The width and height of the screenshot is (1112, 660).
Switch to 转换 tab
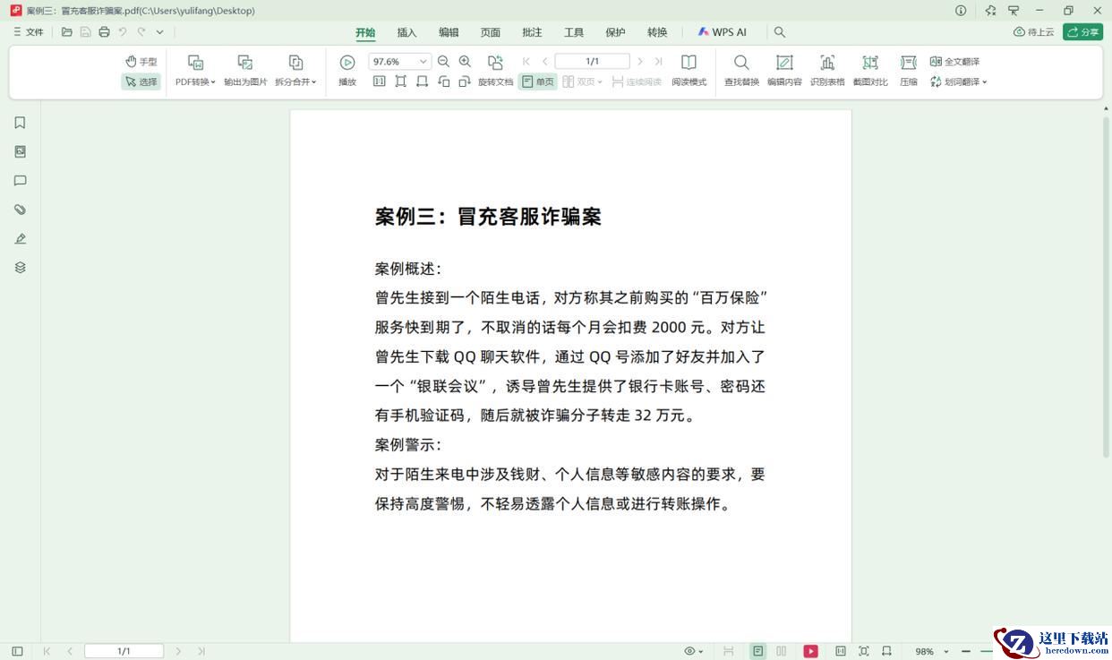(x=657, y=32)
